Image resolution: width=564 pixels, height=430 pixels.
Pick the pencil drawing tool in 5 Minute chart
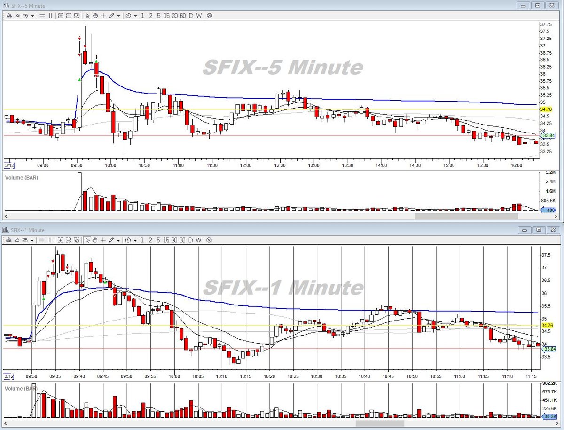pos(111,16)
